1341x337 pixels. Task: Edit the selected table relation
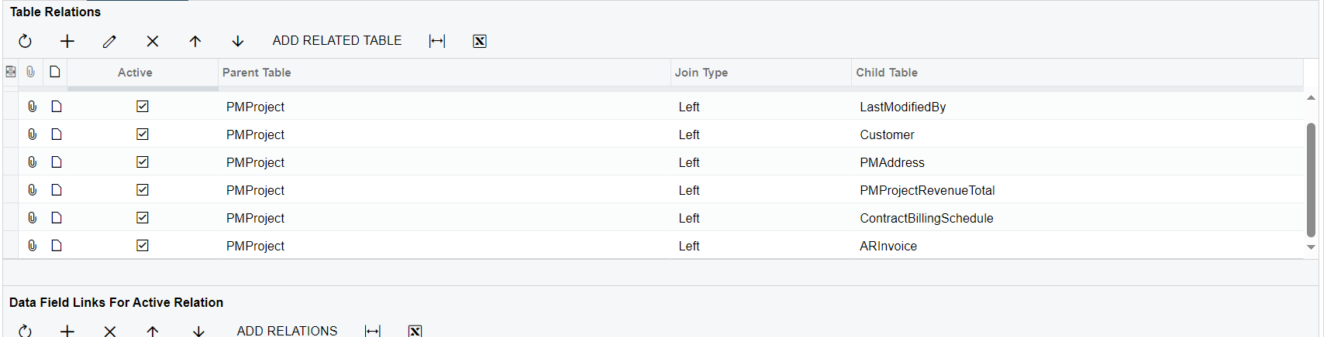pyautogui.click(x=109, y=41)
